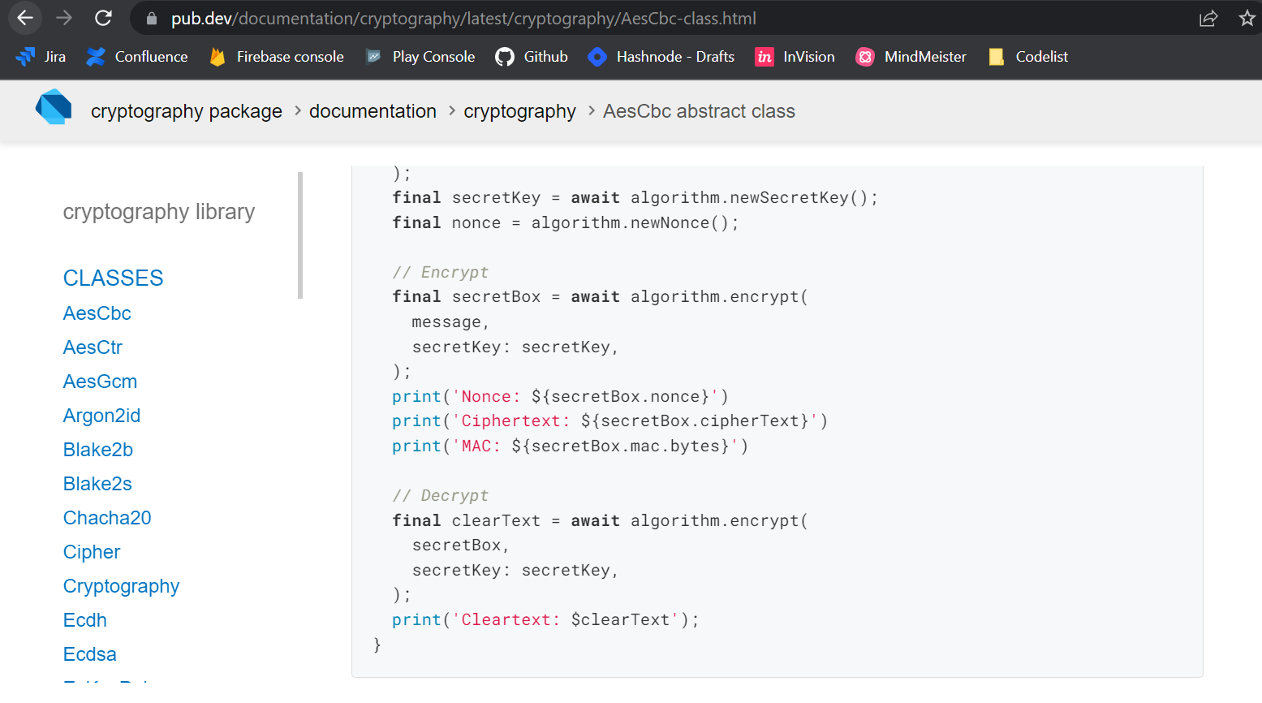Image resolution: width=1262 pixels, height=703 pixels.
Task: Open Cipher class in sidebar
Action: [92, 552]
